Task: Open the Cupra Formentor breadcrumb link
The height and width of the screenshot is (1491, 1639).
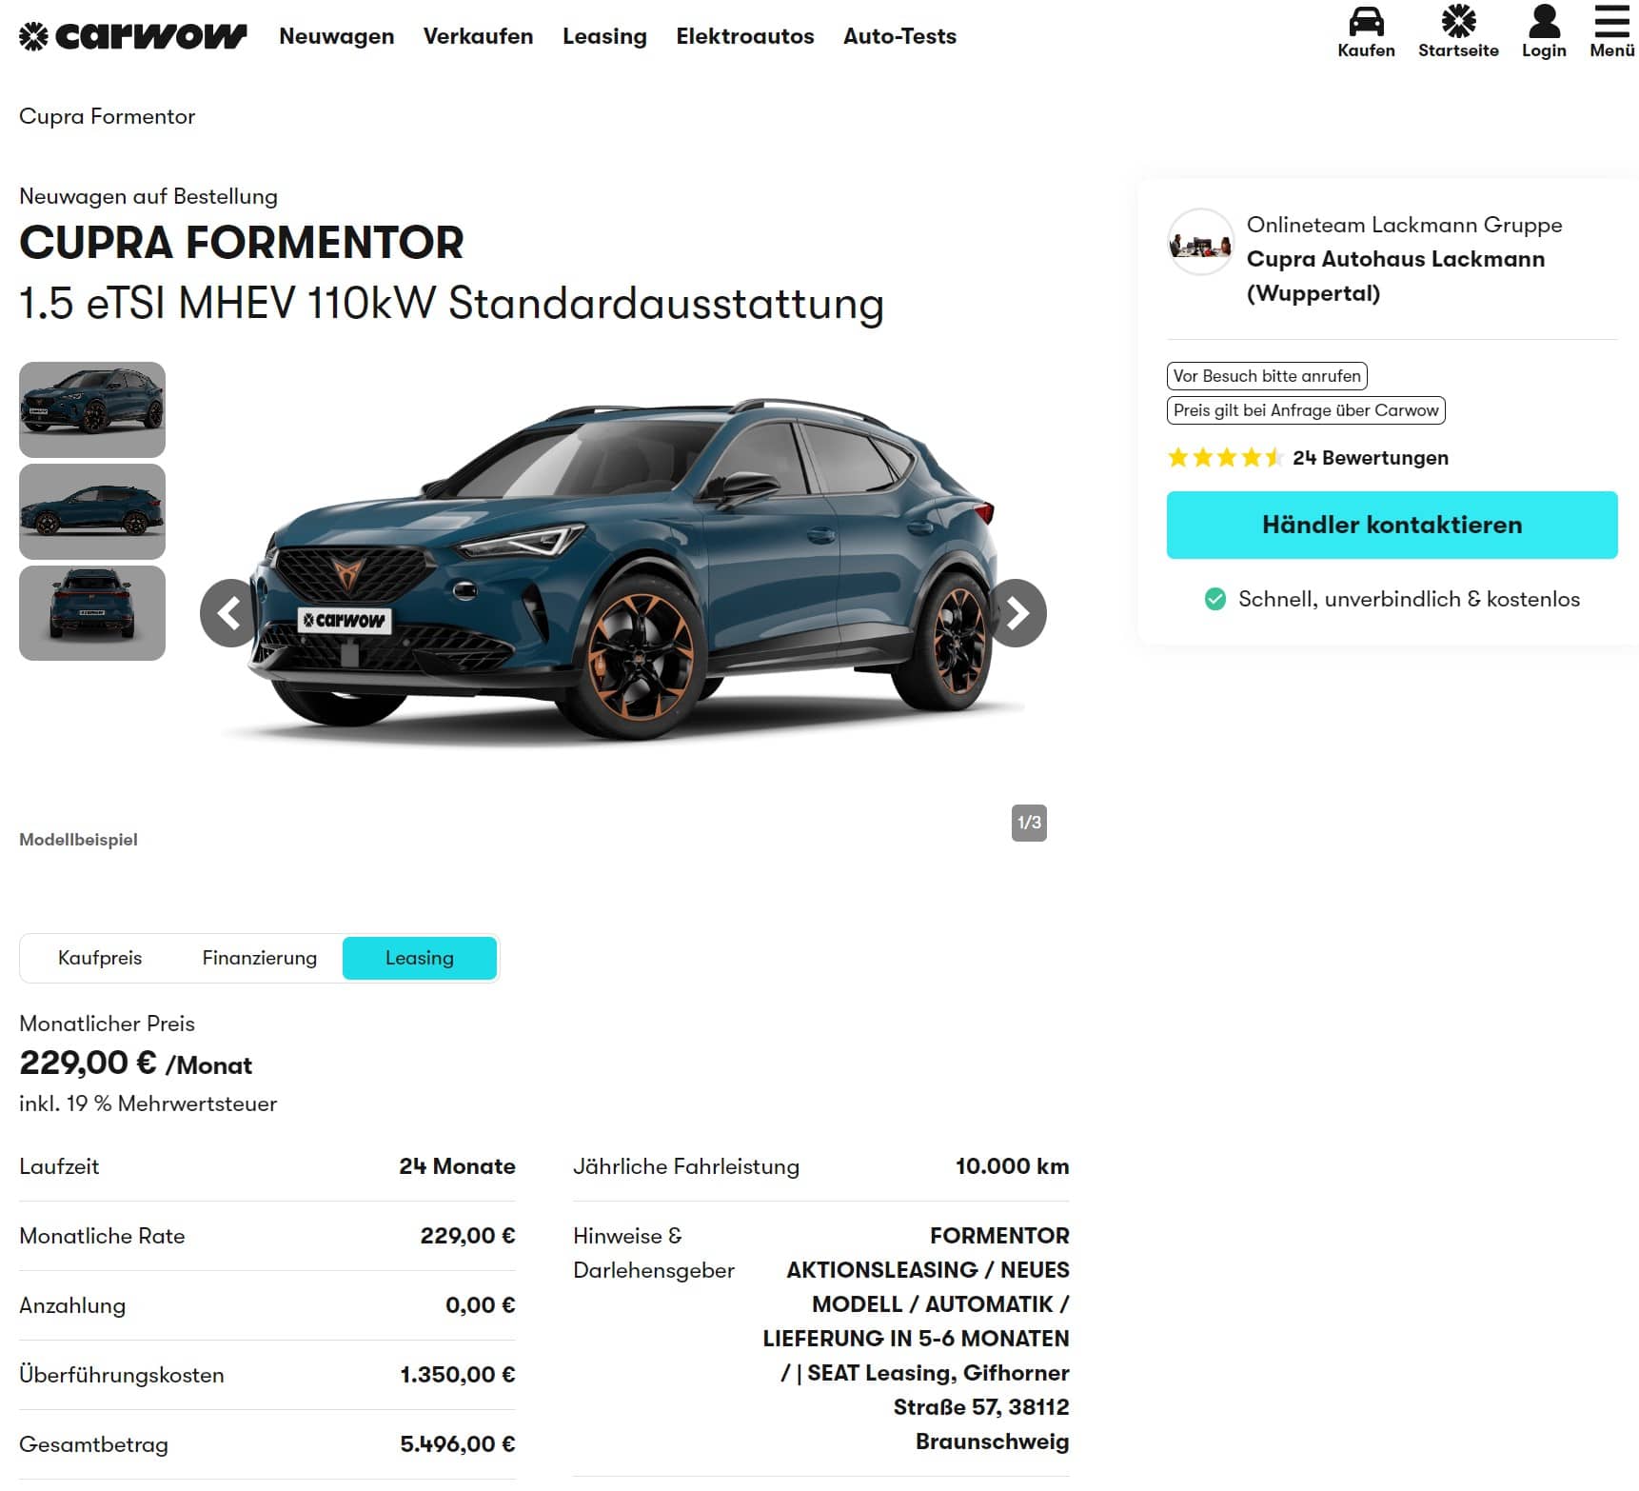Action: click(107, 116)
